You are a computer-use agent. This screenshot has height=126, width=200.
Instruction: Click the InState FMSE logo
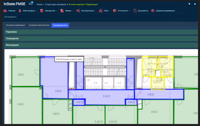(x=15, y=4)
